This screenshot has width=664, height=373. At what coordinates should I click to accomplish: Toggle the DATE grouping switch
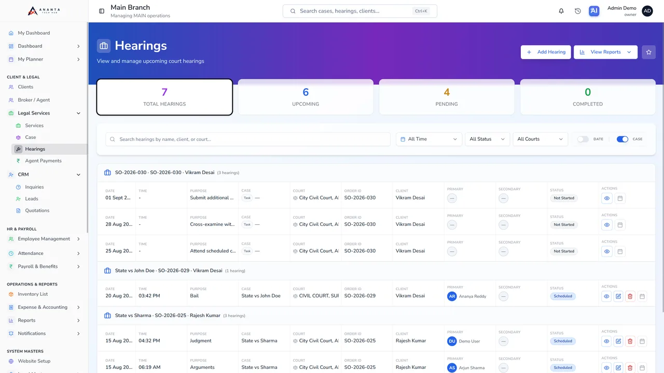pyautogui.click(x=583, y=139)
